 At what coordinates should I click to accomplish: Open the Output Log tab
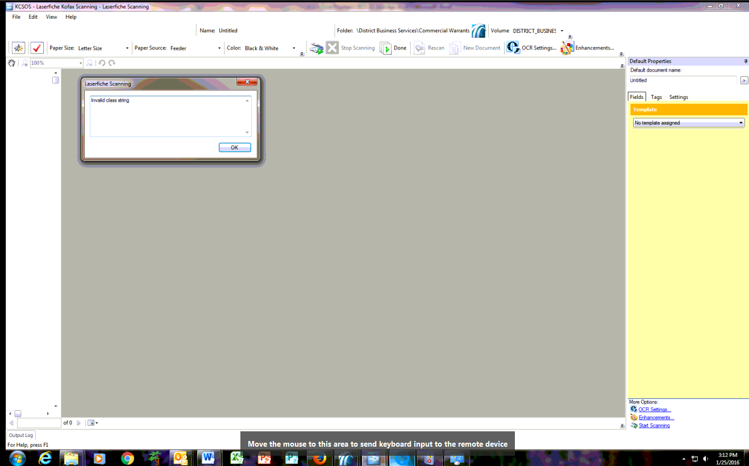[x=21, y=435]
